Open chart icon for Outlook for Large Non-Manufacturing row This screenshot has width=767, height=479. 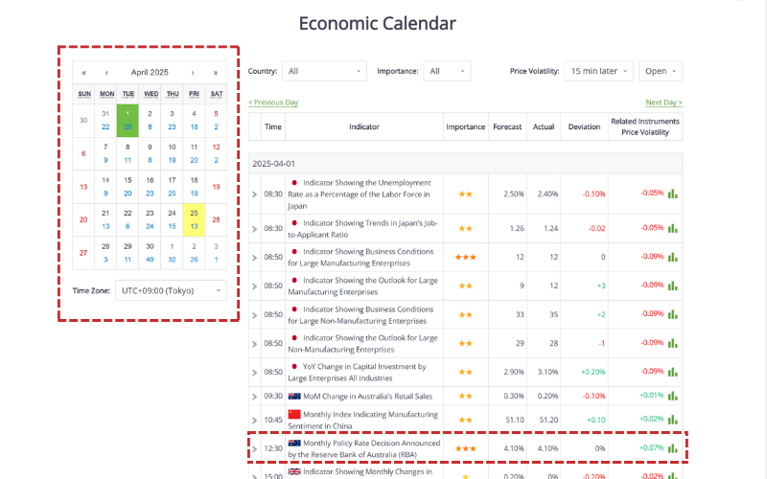[673, 343]
